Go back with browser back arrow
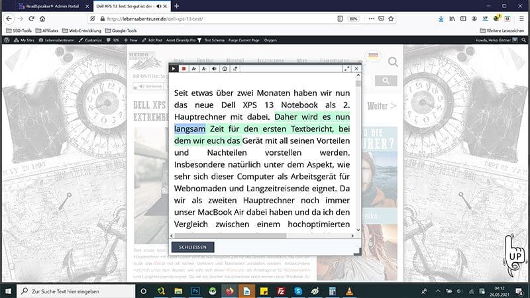 [9, 19]
